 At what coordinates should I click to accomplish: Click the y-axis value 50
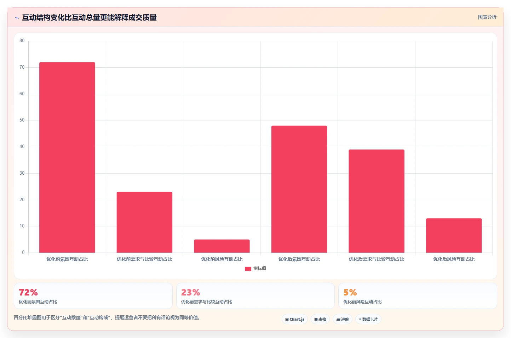22,120
